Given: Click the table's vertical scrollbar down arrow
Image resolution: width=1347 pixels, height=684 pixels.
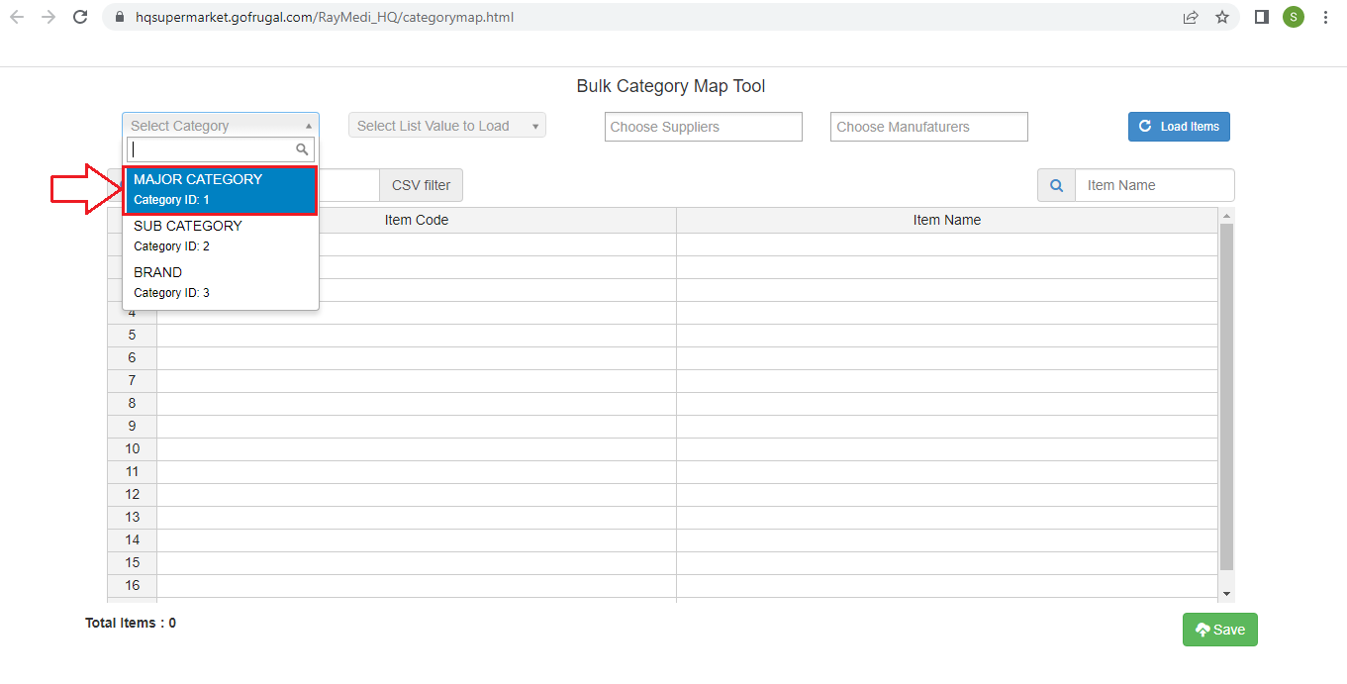Looking at the screenshot, I should click(x=1227, y=594).
